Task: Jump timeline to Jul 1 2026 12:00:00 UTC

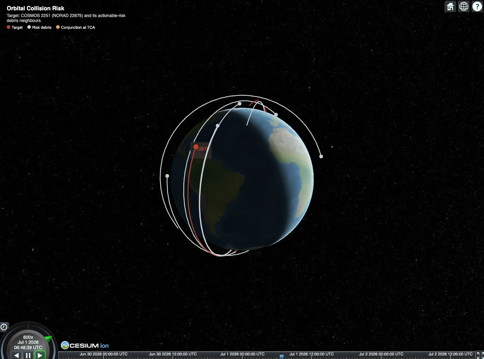Action: click(311, 354)
